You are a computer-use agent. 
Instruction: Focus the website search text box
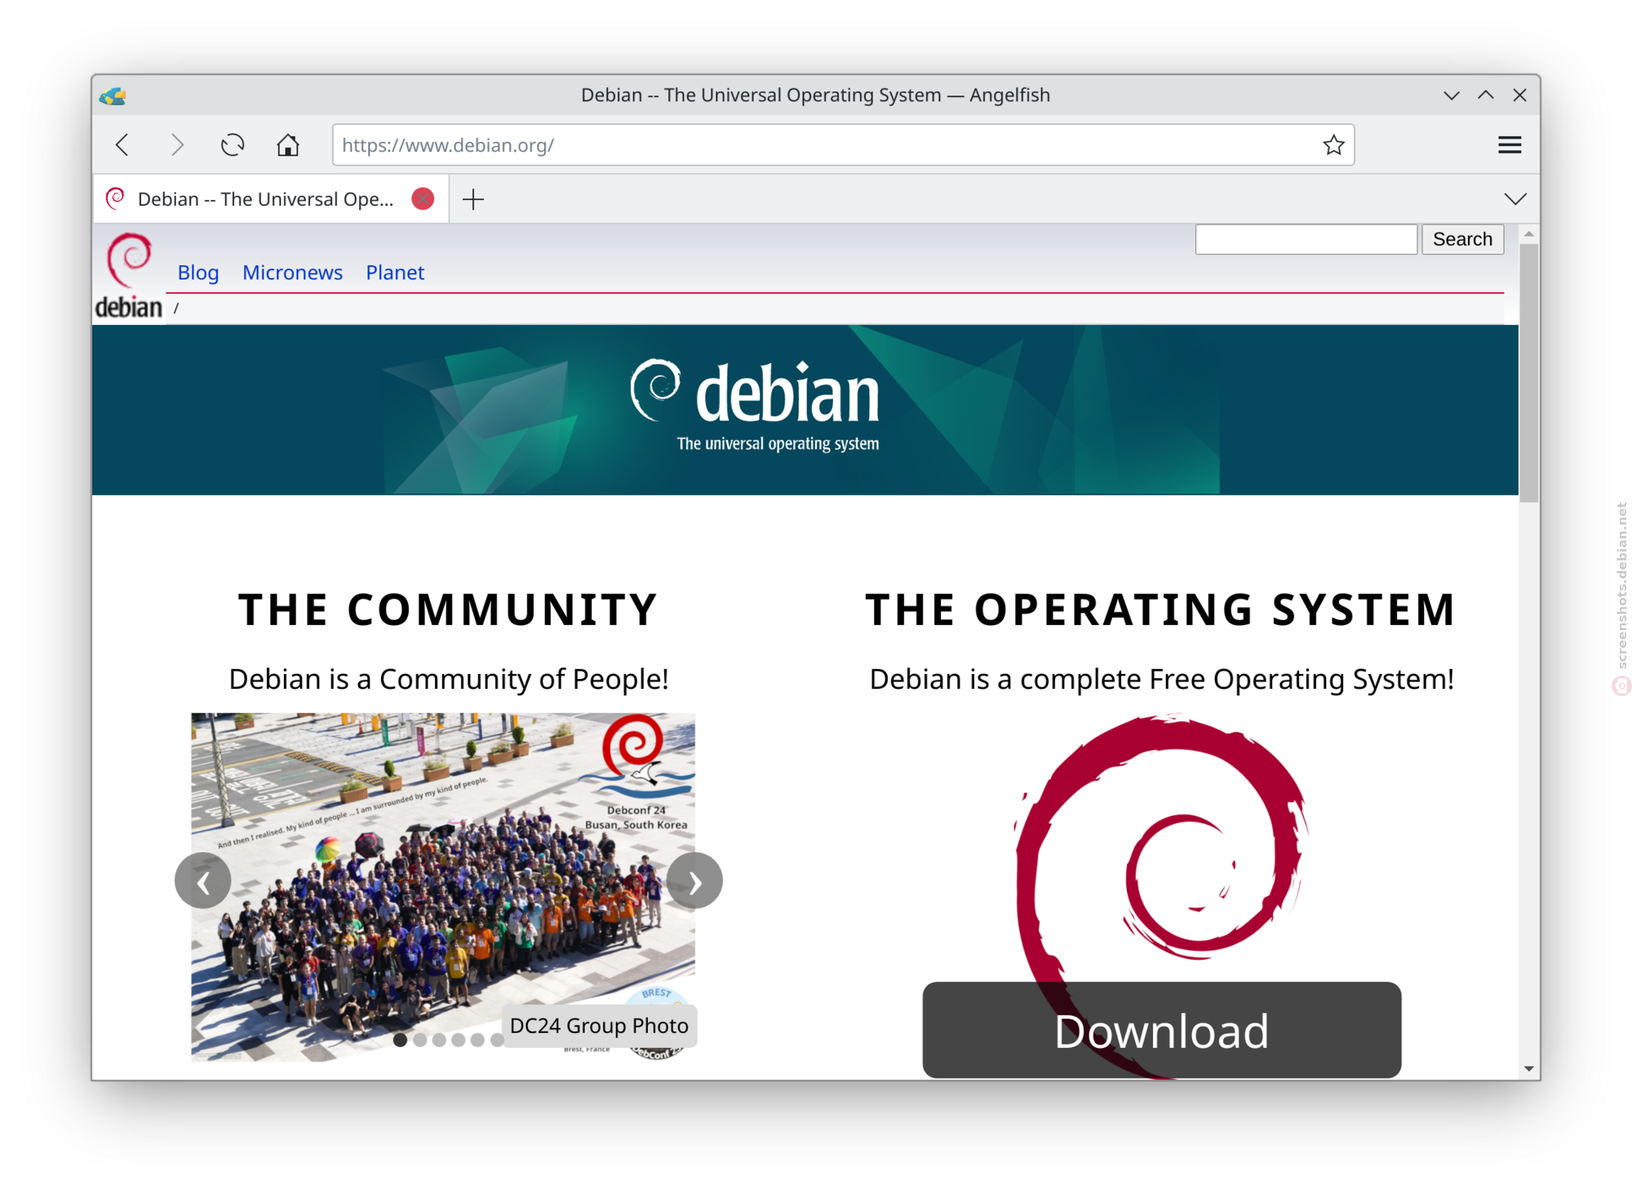tap(1306, 239)
